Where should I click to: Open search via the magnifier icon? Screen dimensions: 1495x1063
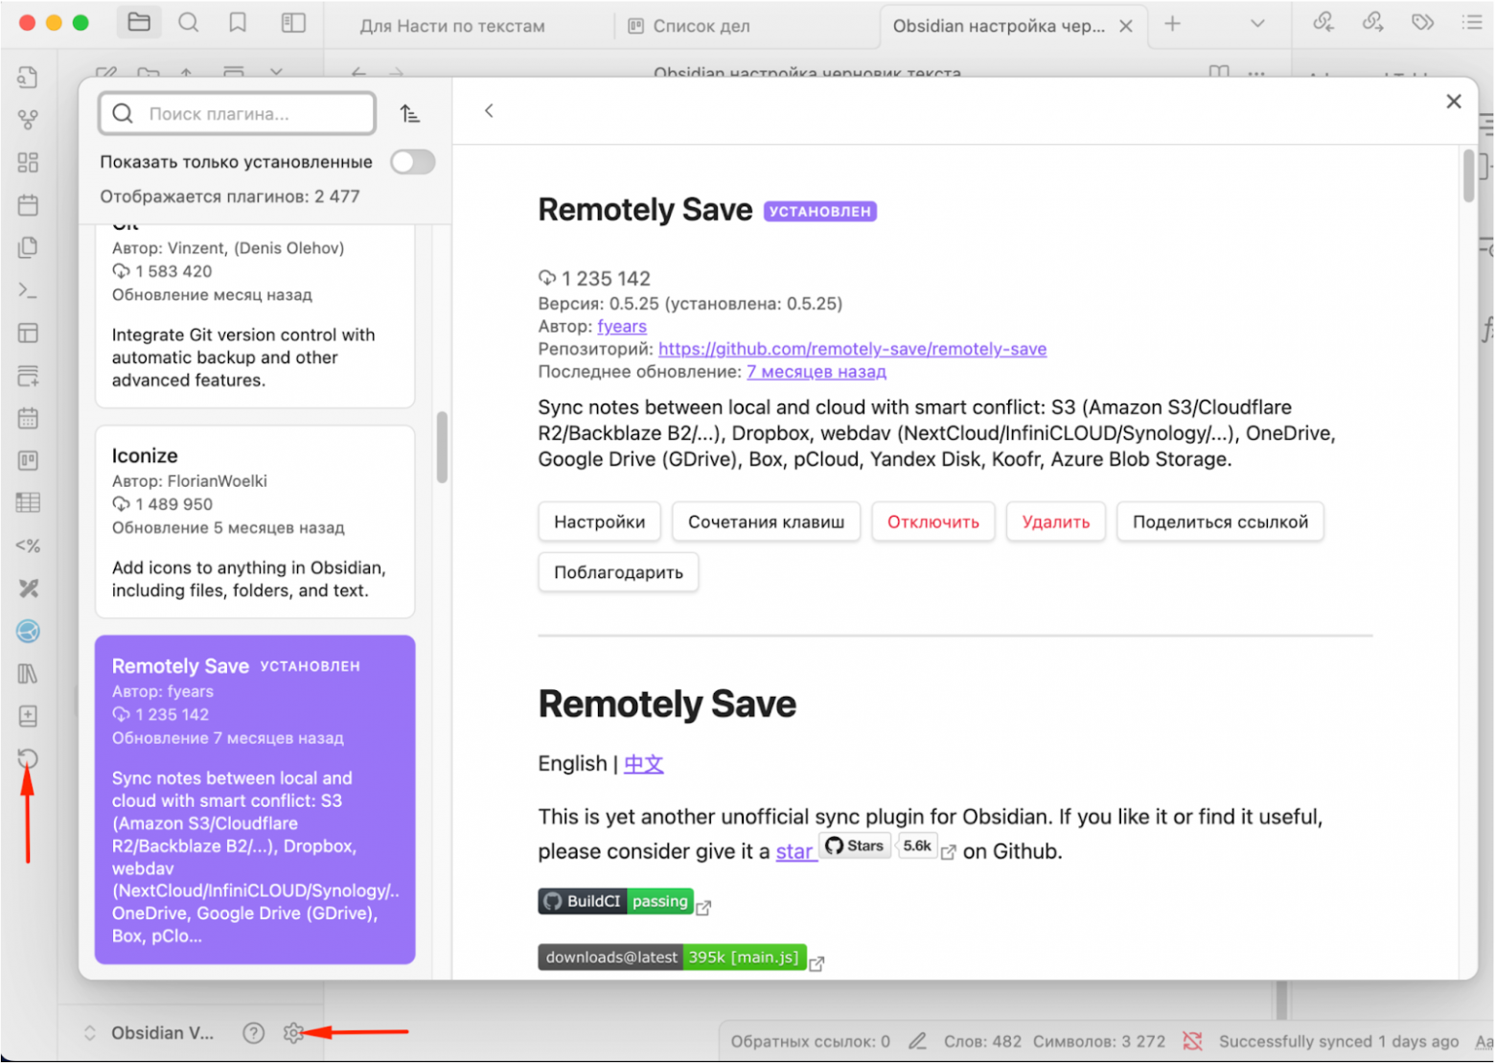[189, 23]
